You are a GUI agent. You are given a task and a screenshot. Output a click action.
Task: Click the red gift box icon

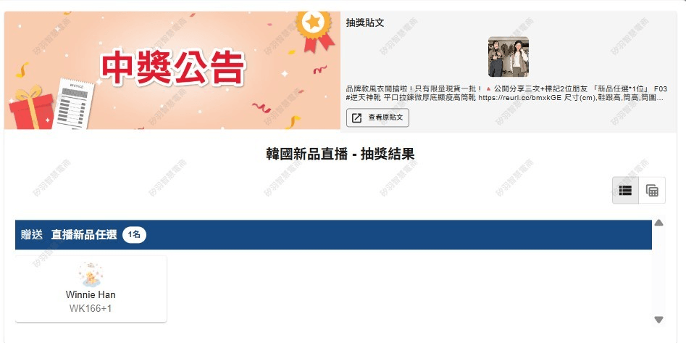coord(30,107)
